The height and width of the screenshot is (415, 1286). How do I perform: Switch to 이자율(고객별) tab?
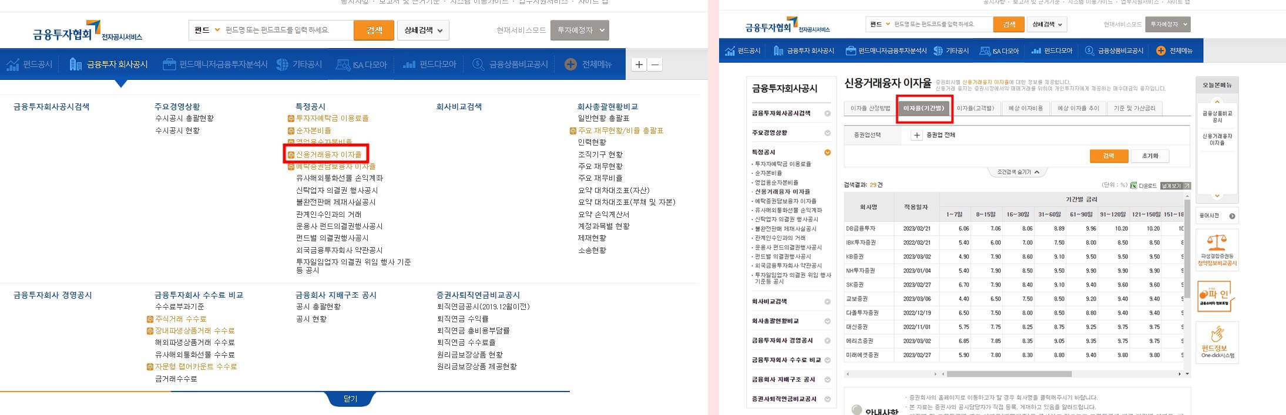pos(975,109)
